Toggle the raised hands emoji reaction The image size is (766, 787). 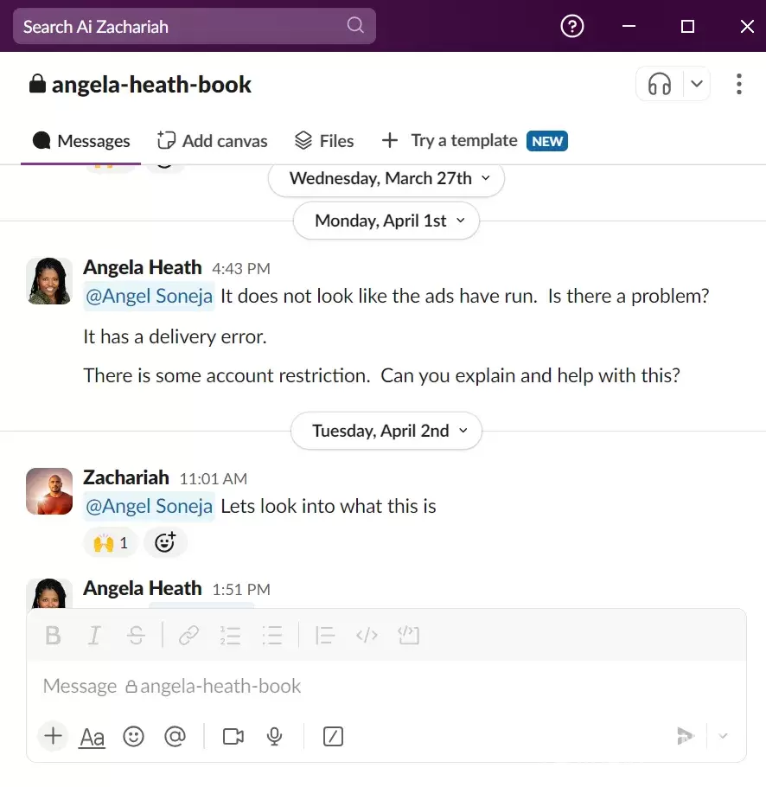111,542
